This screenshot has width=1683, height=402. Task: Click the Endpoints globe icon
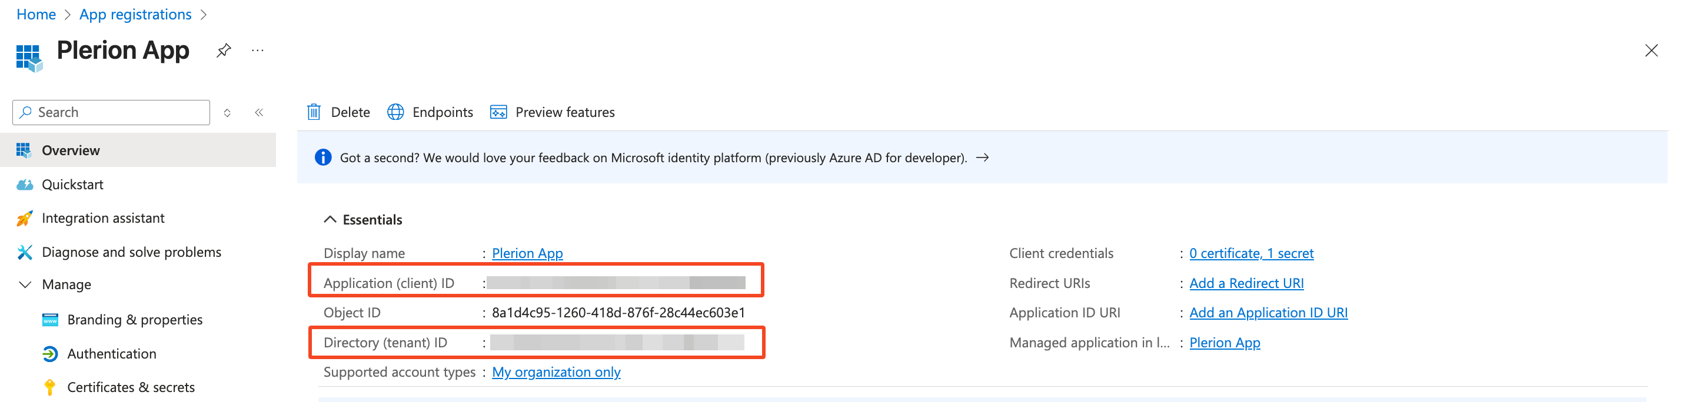pyautogui.click(x=395, y=112)
